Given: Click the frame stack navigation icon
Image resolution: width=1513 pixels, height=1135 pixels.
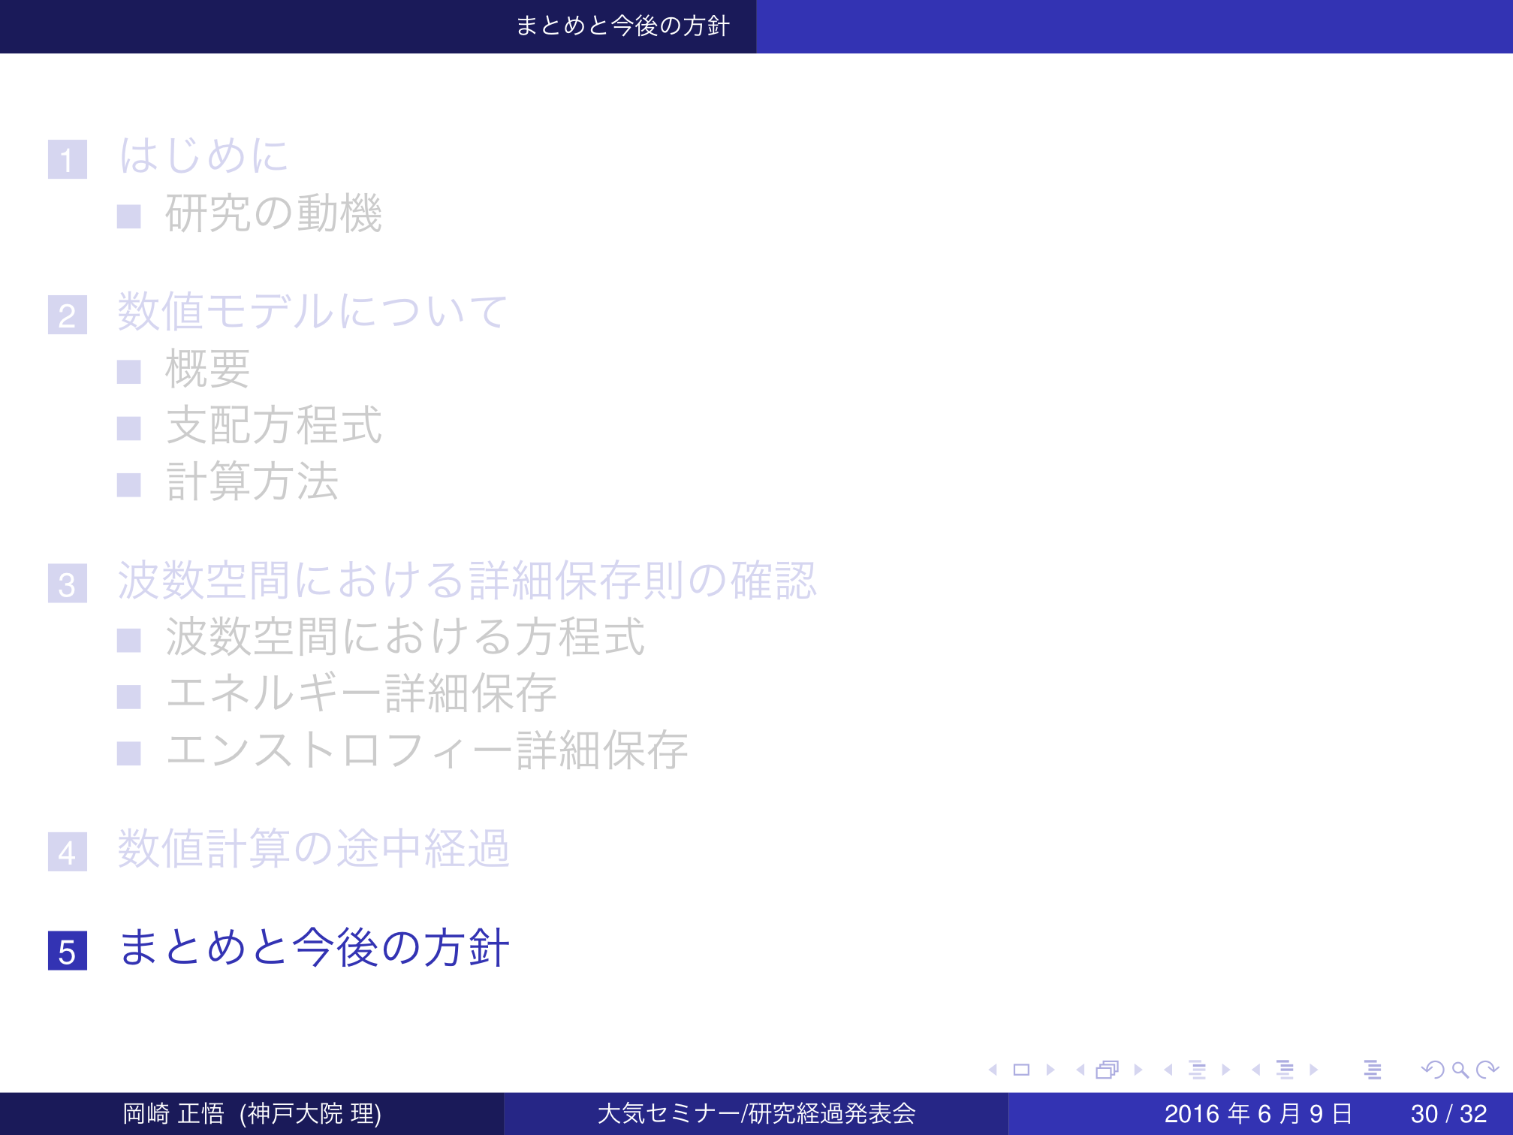Looking at the screenshot, I should (1108, 1070).
